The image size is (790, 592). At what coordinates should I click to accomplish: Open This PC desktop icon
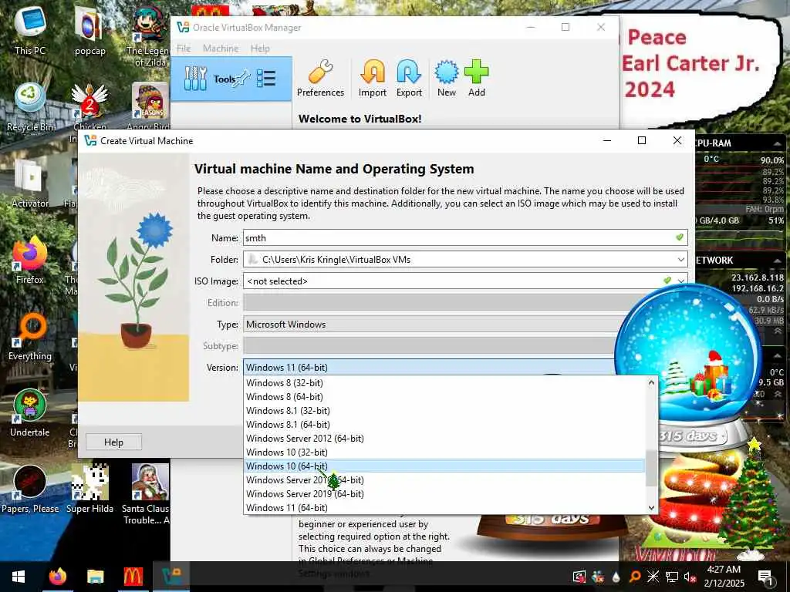[x=30, y=31]
